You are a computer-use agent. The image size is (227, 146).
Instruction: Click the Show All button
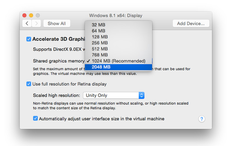click(57, 24)
